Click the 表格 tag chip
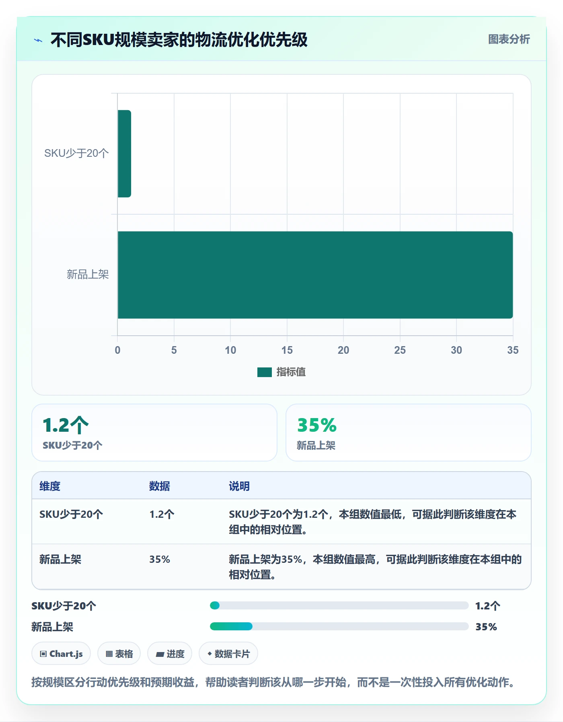Screen dimensions: 563x722 [119, 654]
